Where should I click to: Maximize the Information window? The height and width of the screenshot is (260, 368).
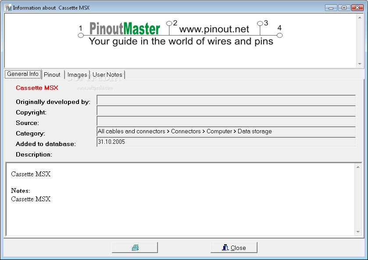(344, 8)
